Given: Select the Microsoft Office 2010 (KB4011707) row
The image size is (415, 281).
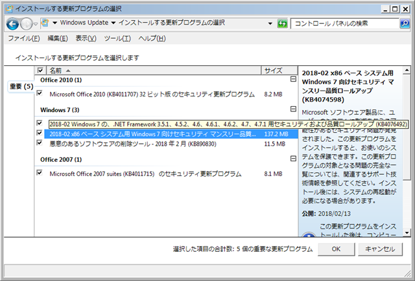Looking at the screenshot, I should [166, 94].
